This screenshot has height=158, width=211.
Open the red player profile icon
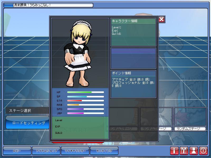pyautogui.click(x=194, y=151)
